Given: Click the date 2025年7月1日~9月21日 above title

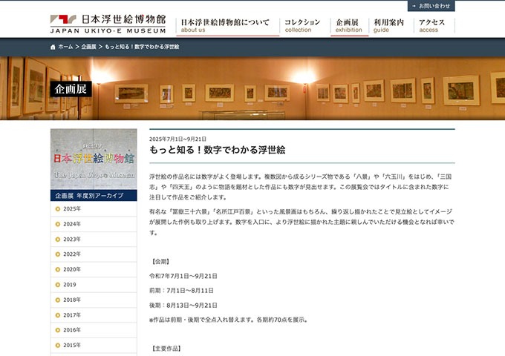Looking at the screenshot, I should (177, 139).
